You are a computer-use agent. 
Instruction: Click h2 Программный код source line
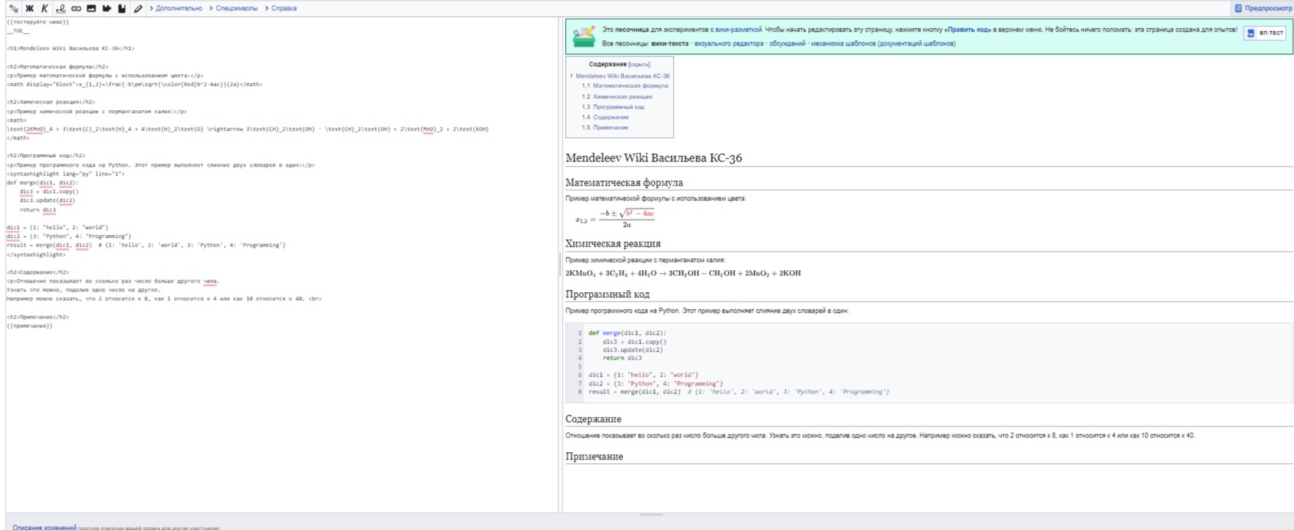click(46, 156)
